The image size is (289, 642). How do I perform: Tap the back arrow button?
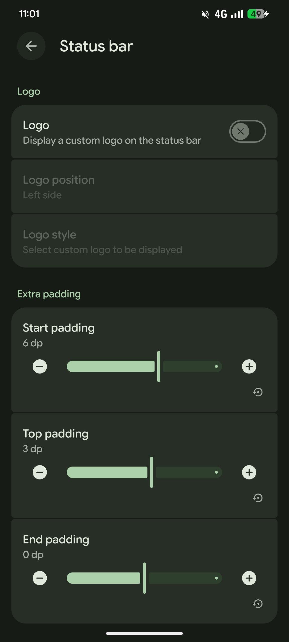tap(31, 46)
